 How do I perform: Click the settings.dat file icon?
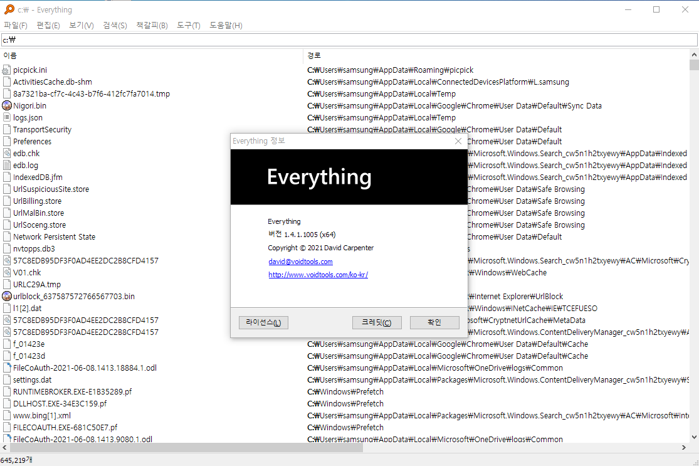6,380
